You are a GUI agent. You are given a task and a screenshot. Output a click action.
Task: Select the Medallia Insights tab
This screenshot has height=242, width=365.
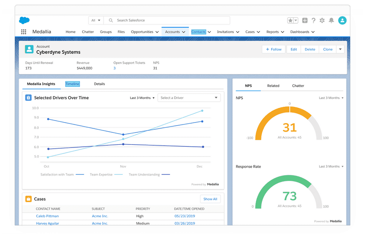click(x=41, y=84)
